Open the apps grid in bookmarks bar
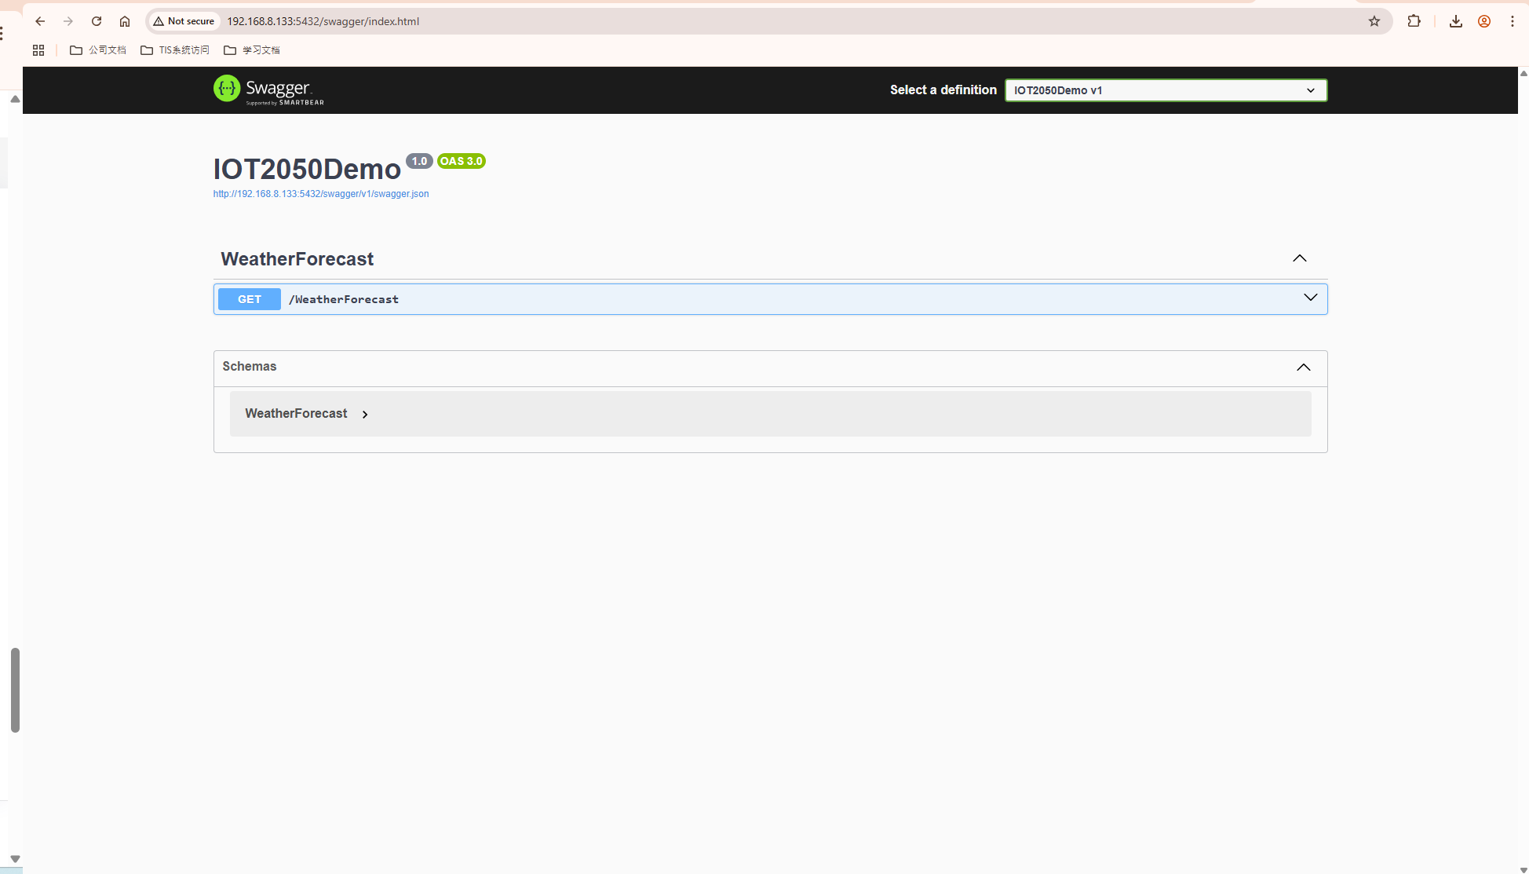Viewport: 1529px width, 874px height. click(38, 50)
